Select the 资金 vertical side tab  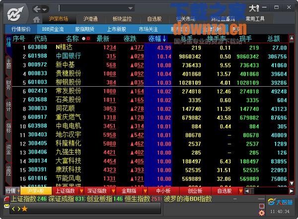pos(8,150)
